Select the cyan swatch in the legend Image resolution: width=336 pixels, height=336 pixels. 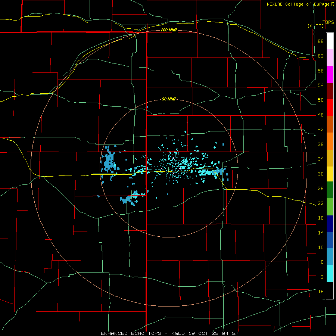[x=330, y=274]
